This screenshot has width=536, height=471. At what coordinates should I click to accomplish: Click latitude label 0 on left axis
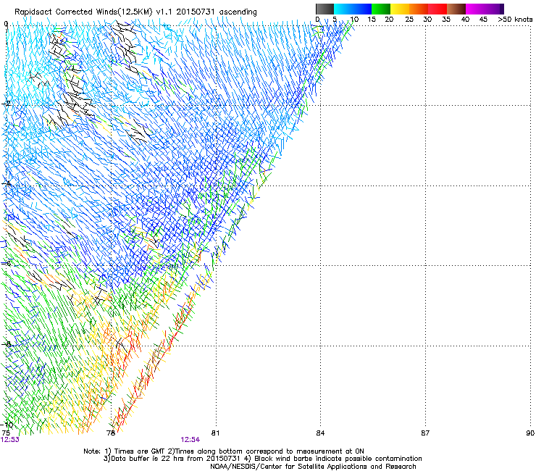pyautogui.click(x=6, y=24)
